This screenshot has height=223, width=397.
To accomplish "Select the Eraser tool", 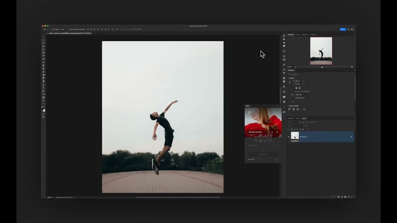I will point(43,72).
